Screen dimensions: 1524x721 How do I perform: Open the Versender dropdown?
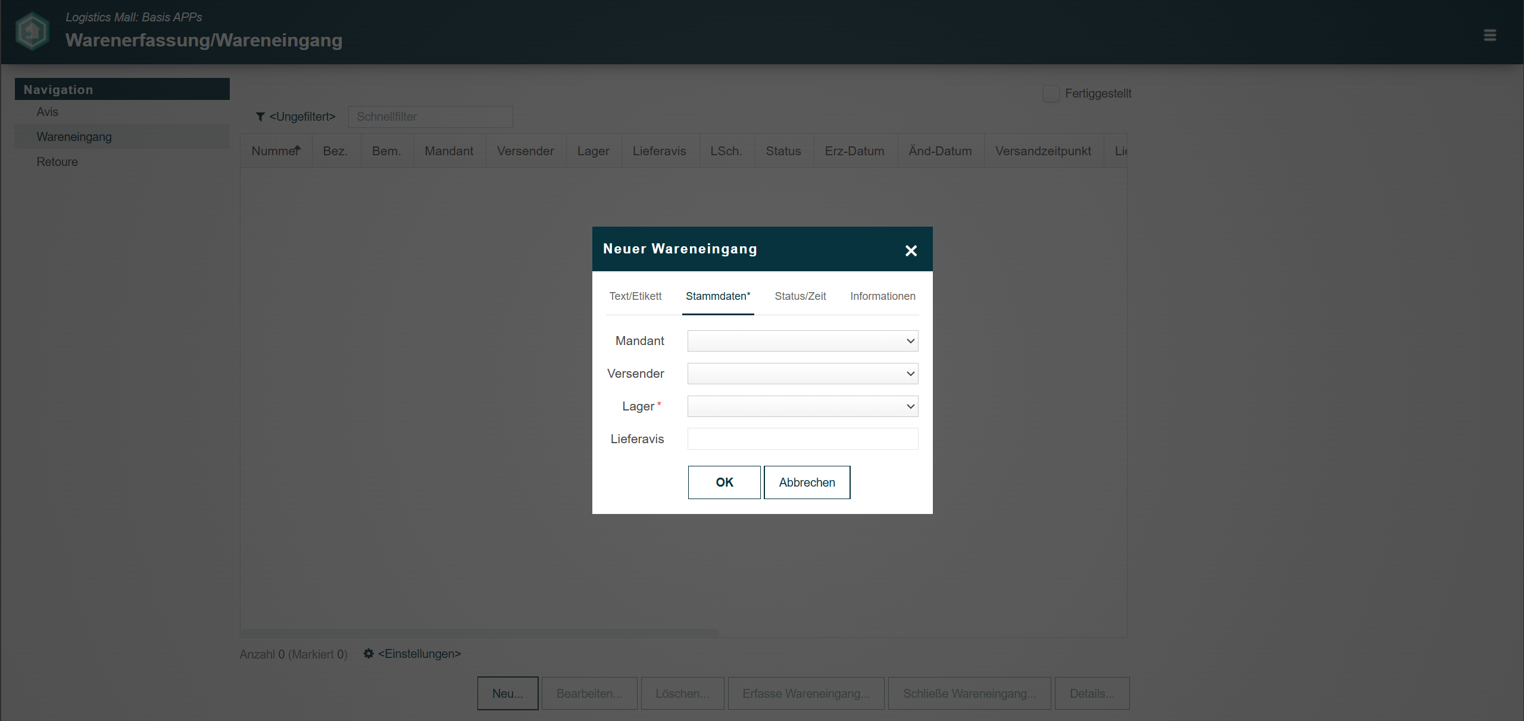802,374
